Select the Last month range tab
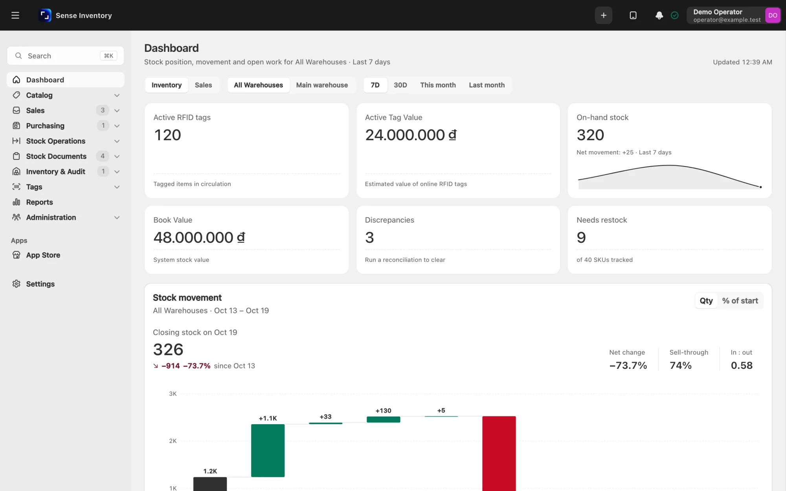This screenshot has width=786, height=491. click(487, 85)
